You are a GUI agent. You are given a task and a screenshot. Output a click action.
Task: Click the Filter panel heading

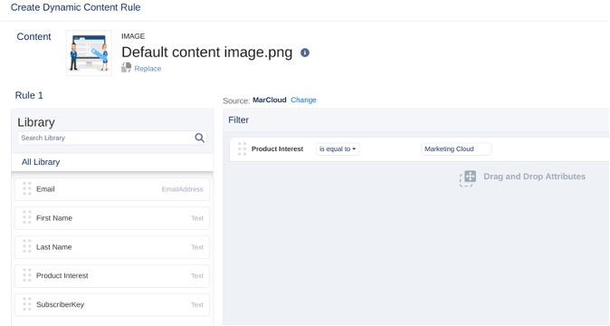point(238,120)
